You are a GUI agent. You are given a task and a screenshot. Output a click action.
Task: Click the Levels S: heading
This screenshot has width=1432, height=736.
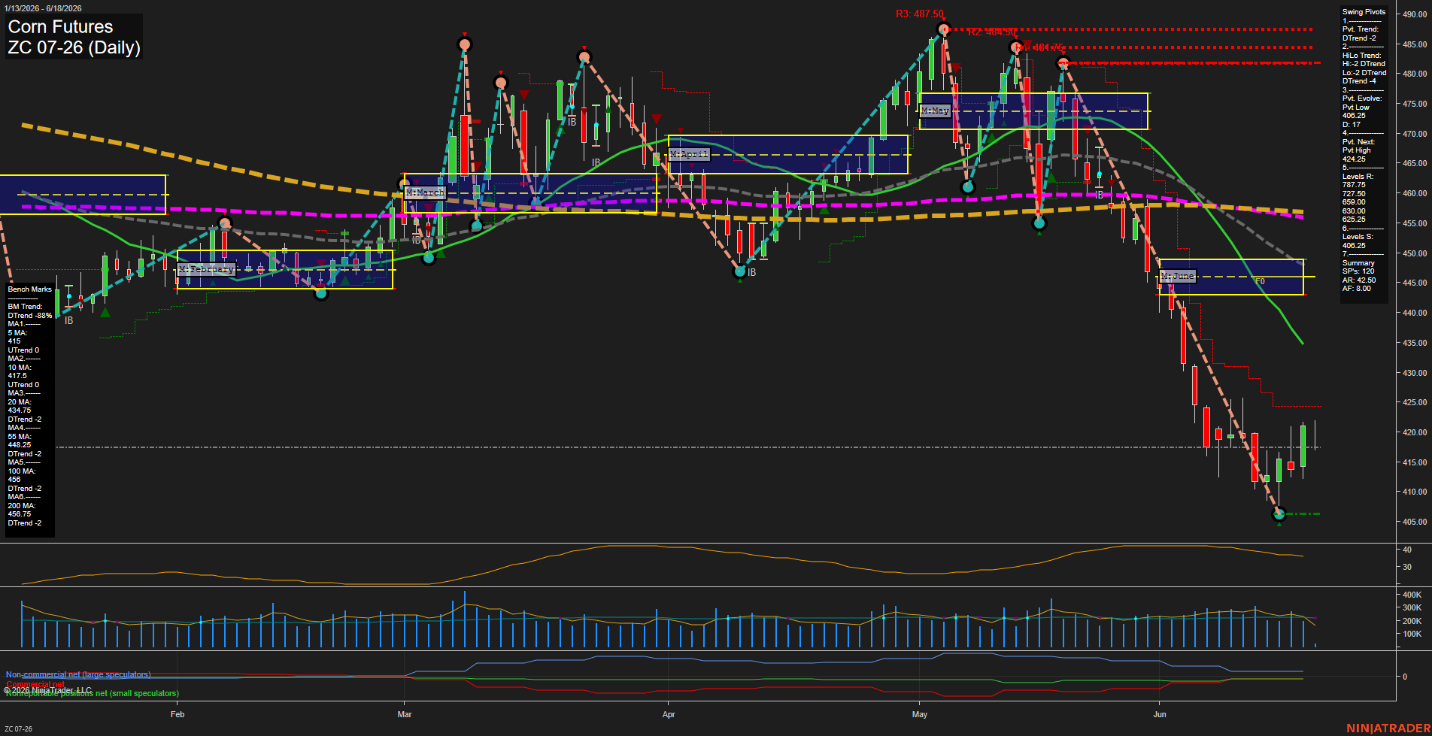(1358, 237)
